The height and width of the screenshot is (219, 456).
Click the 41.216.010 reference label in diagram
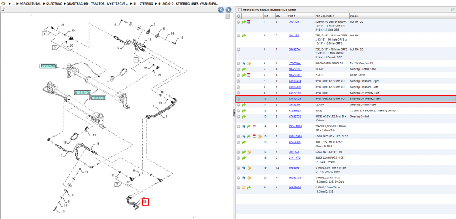pos(48,66)
